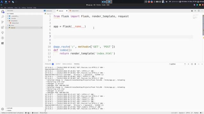The image size is (204, 114).
Task: Click the Spaces: 4 indentation status
Action: [x=182, y=113]
